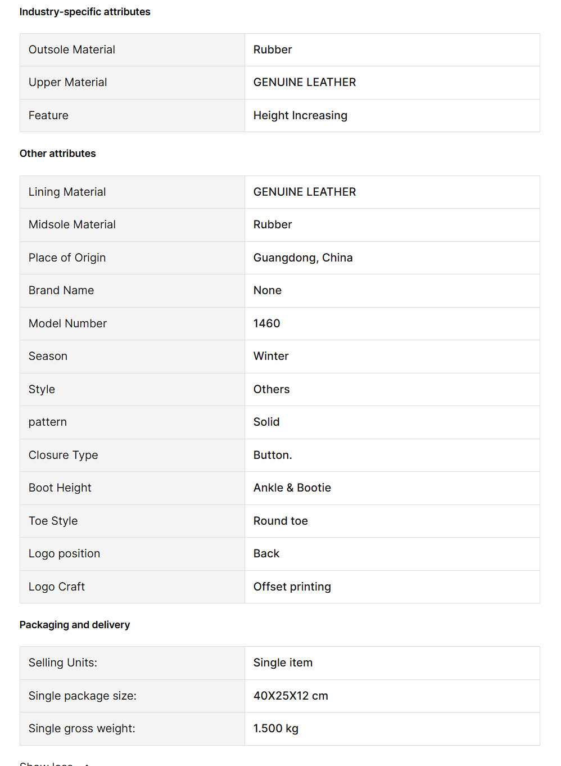Select the Offset printing value
This screenshot has width=561, height=766.
pos(292,587)
